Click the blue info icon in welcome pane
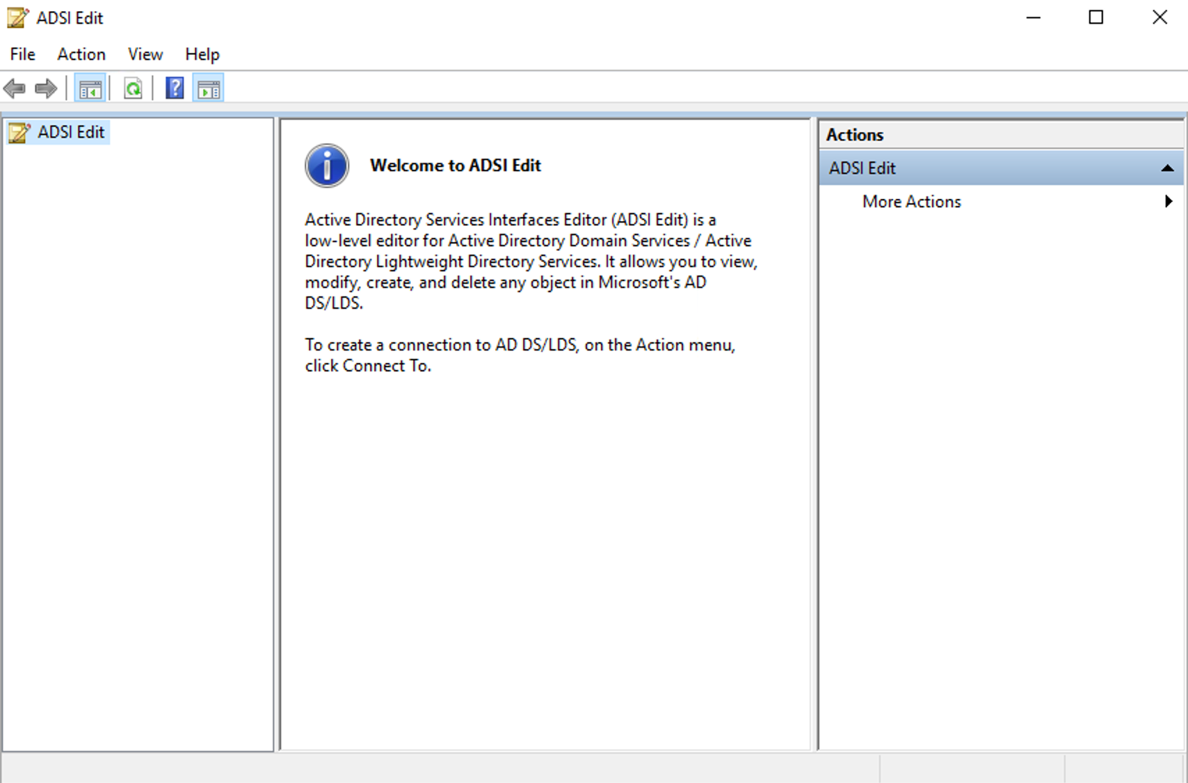 (327, 166)
